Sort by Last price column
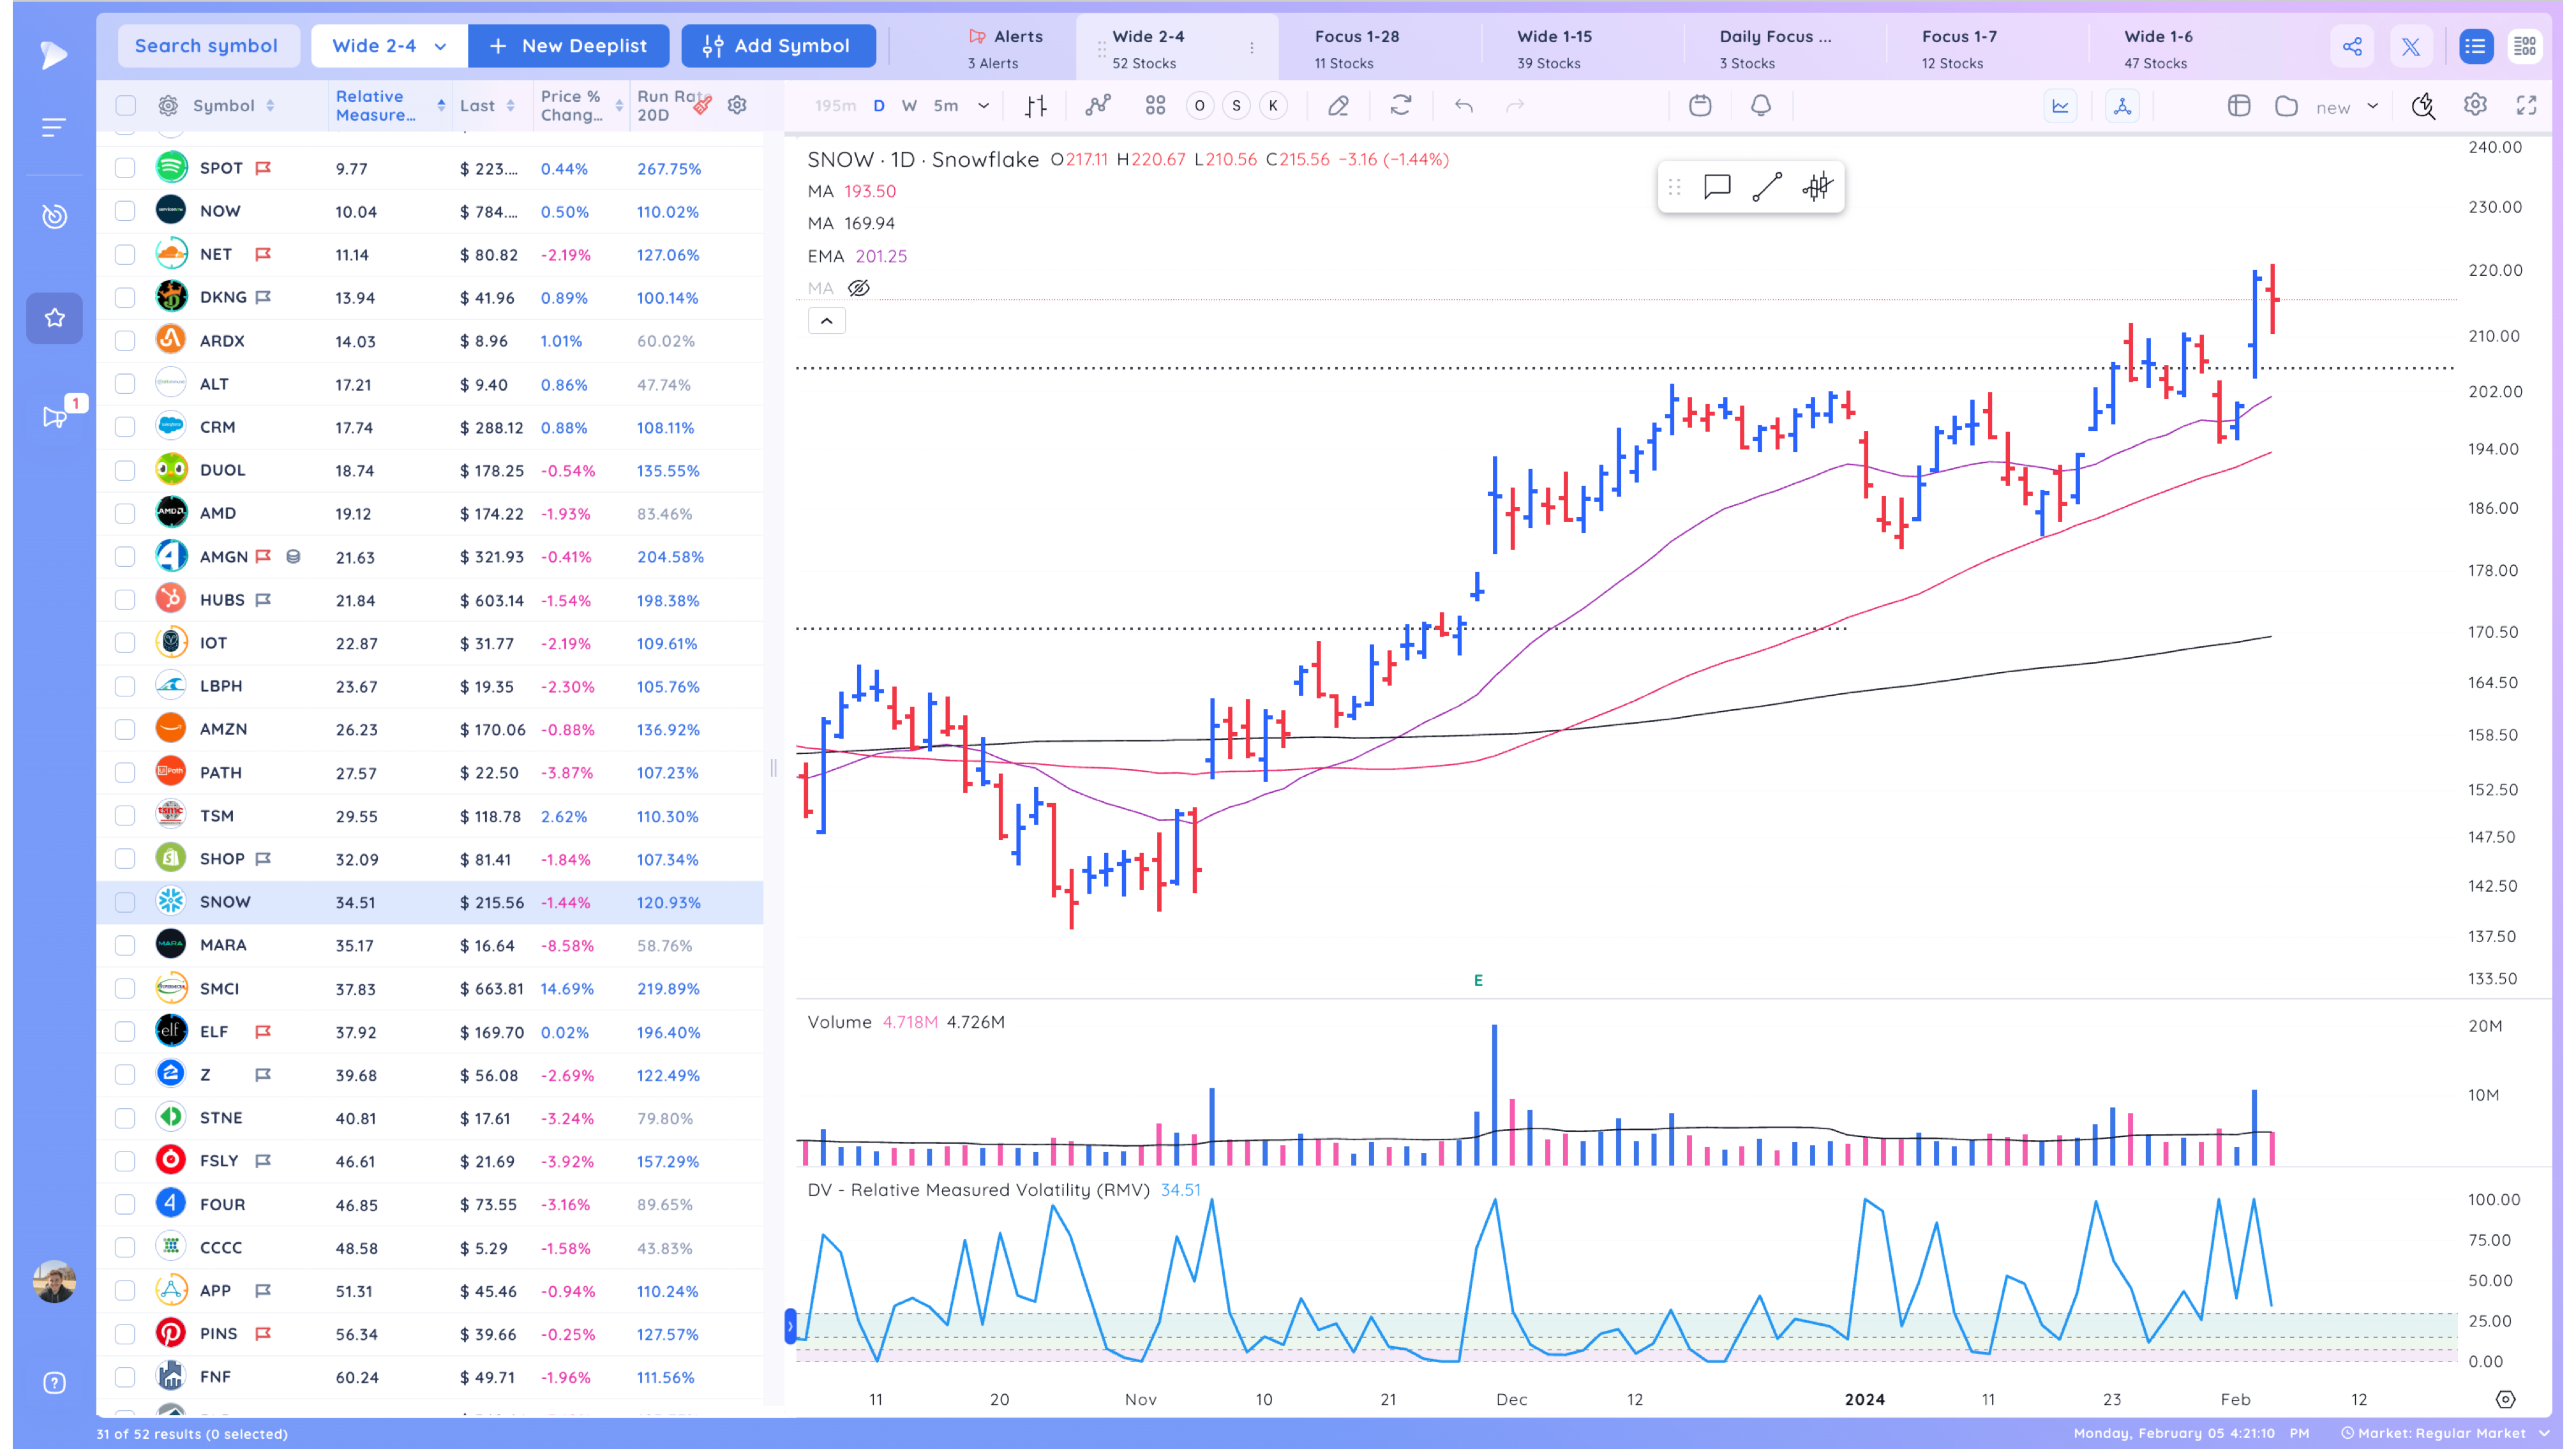This screenshot has height=1449, width=2576. click(487, 105)
